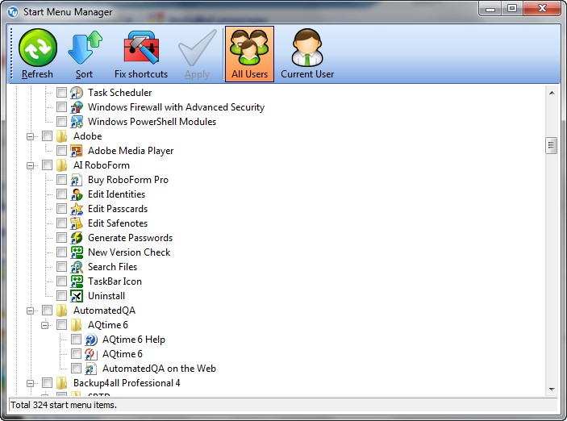Image resolution: width=567 pixels, height=421 pixels.
Task: Click the Edit Passcards star icon
Action: click(x=77, y=209)
